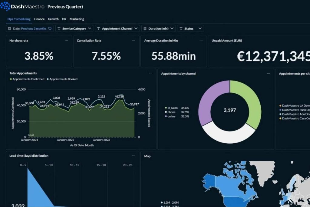
Task: Expand the Appointment Channel filter dropdown
Action: pyautogui.click(x=117, y=28)
